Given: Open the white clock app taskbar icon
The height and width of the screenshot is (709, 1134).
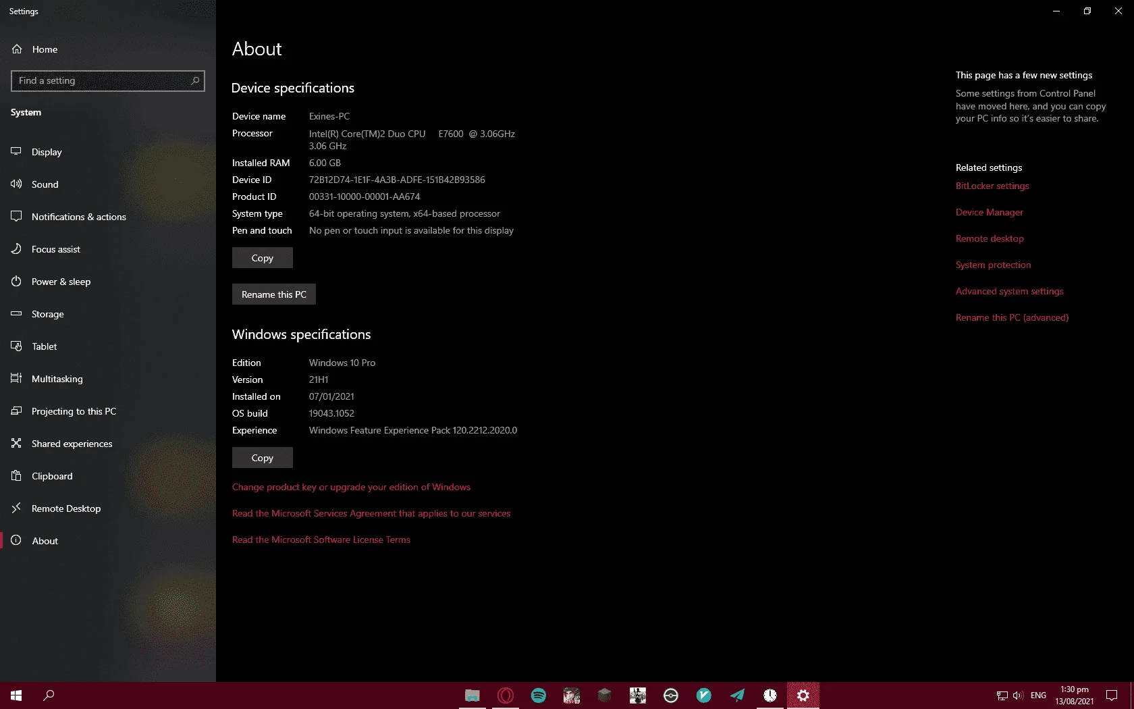Looking at the screenshot, I should 770,695.
